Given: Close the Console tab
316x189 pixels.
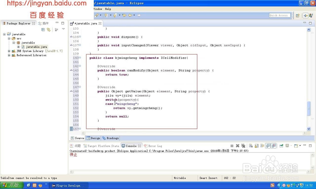Looking at the screenshot, I should 139,146.
